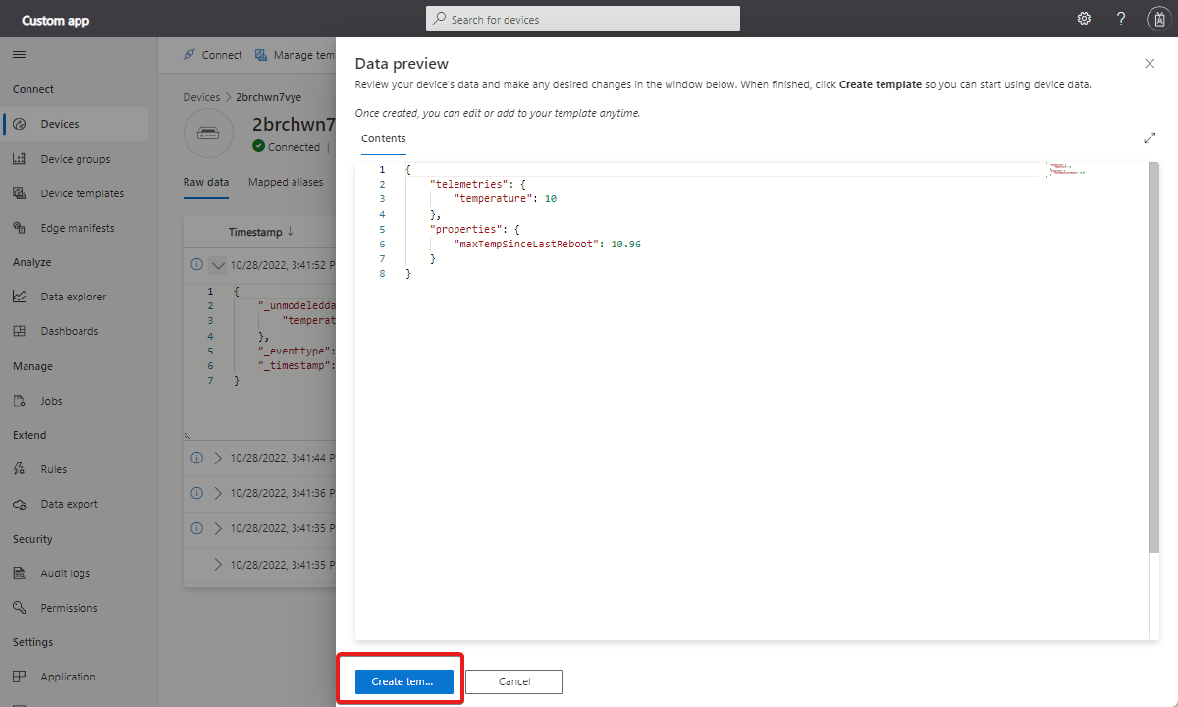1178x707 pixels.
Task: Click info icon on 3:41:36 row
Action: coord(195,493)
